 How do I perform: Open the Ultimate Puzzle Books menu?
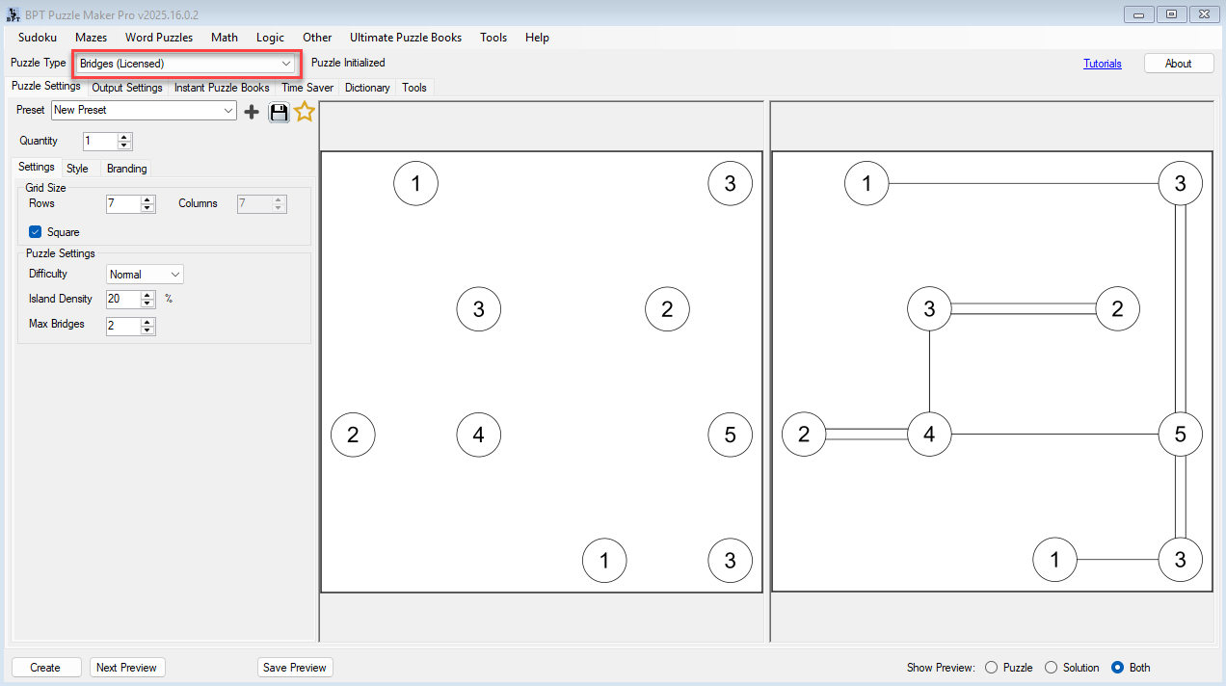tap(406, 38)
